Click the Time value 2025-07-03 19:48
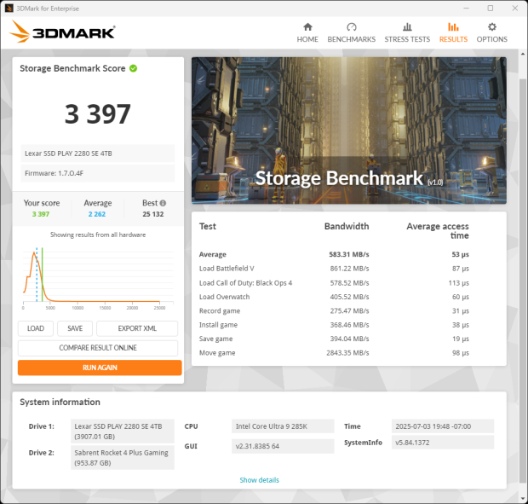This screenshot has height=504, width=528. click(x=443, y=426)
